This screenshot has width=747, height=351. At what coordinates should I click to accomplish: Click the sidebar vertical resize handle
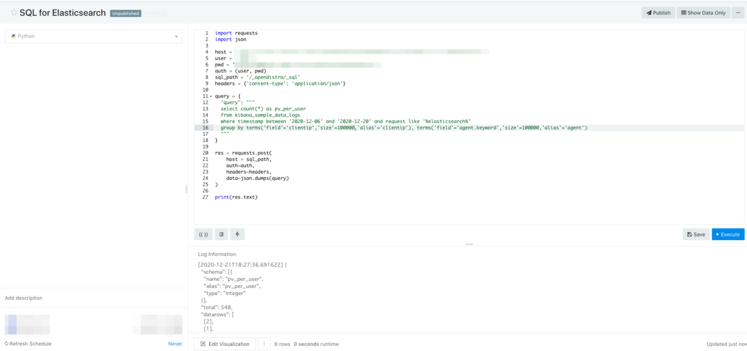click(x=187, y=189)
